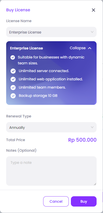
Task: Collapse the Enterprise License details card
Action: [x=80, y=48]
